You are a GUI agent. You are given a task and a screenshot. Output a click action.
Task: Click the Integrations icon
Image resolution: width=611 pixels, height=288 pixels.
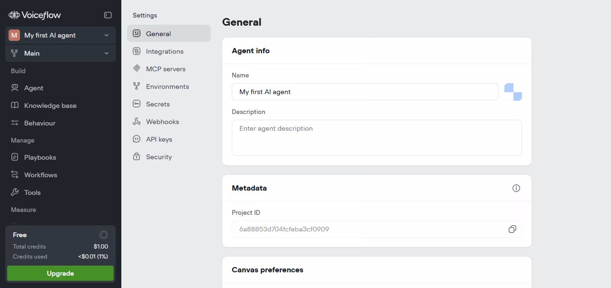(x=137, y=51)
